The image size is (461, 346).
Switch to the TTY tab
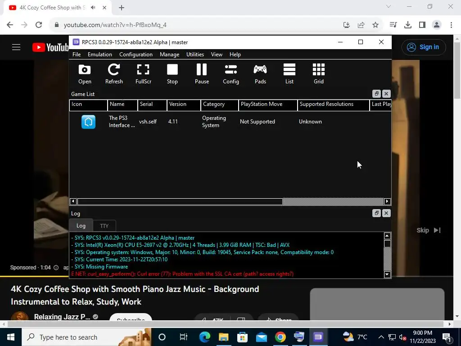104,226
